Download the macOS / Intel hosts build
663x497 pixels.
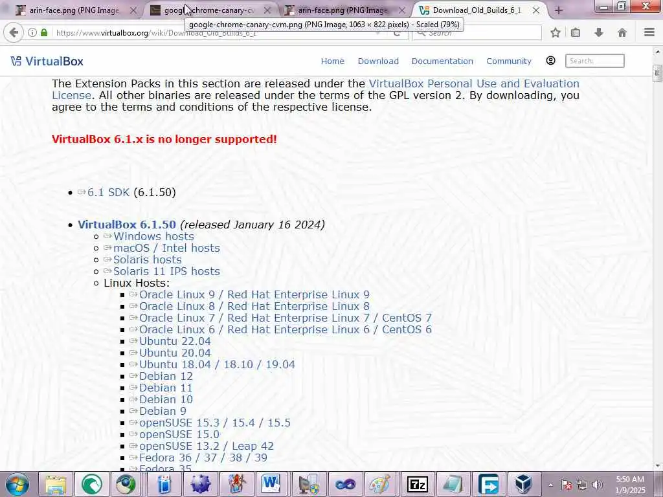[166, 248]
